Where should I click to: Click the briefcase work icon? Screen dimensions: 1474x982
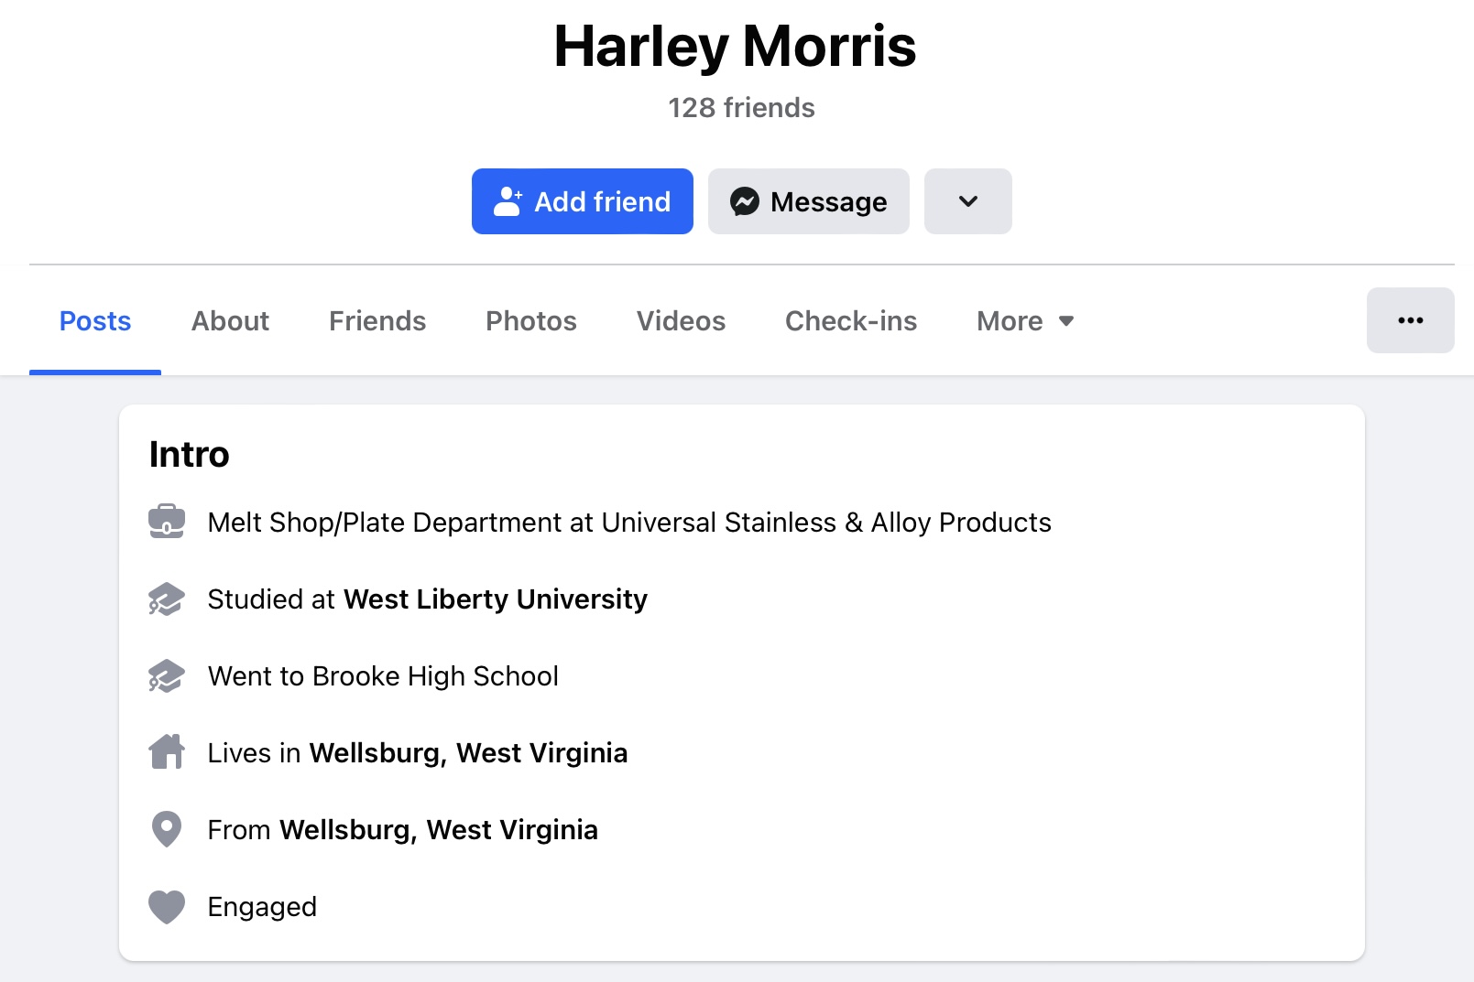tap(167, 522)
